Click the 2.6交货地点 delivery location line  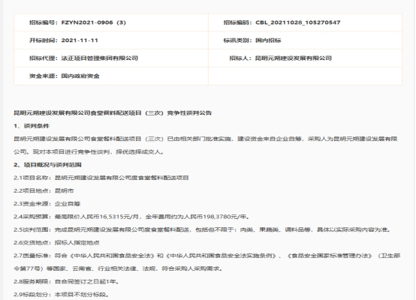pyautogui.click(x=57, y=243)
